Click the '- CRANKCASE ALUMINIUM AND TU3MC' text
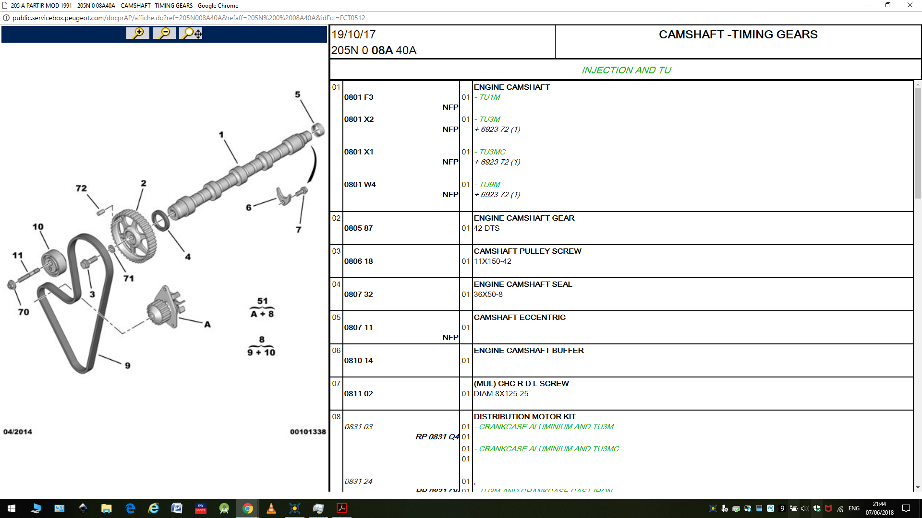The width and height of the screenshot is (922, 518). (x=546, y=449)
